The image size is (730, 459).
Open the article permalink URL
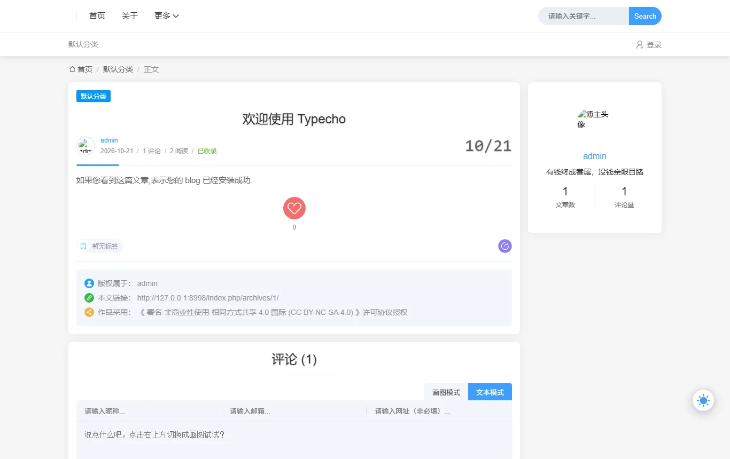tap(208, 298)
